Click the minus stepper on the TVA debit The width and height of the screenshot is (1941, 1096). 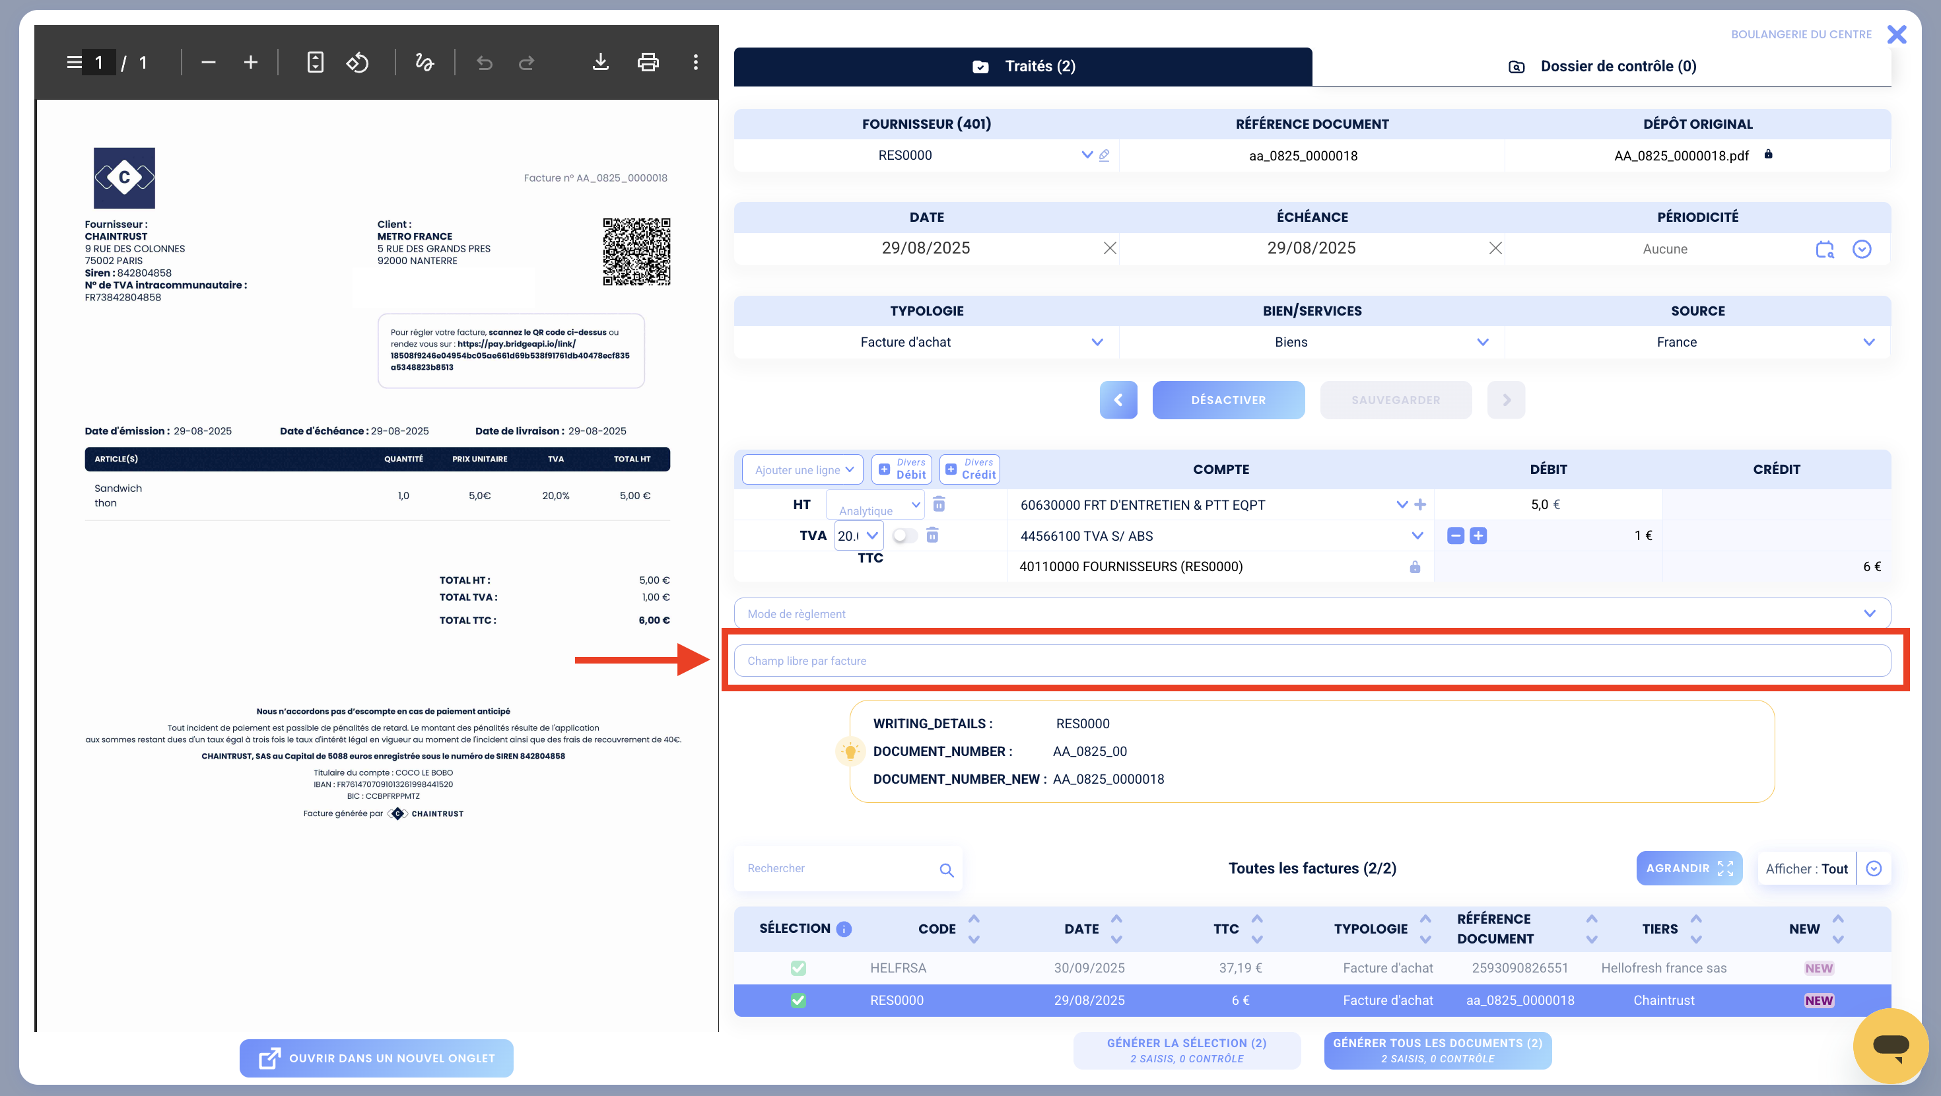[x=1456, y=535]
